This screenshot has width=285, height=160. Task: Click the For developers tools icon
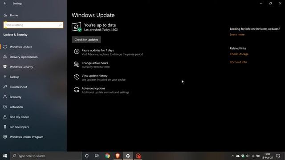[5, 127]
